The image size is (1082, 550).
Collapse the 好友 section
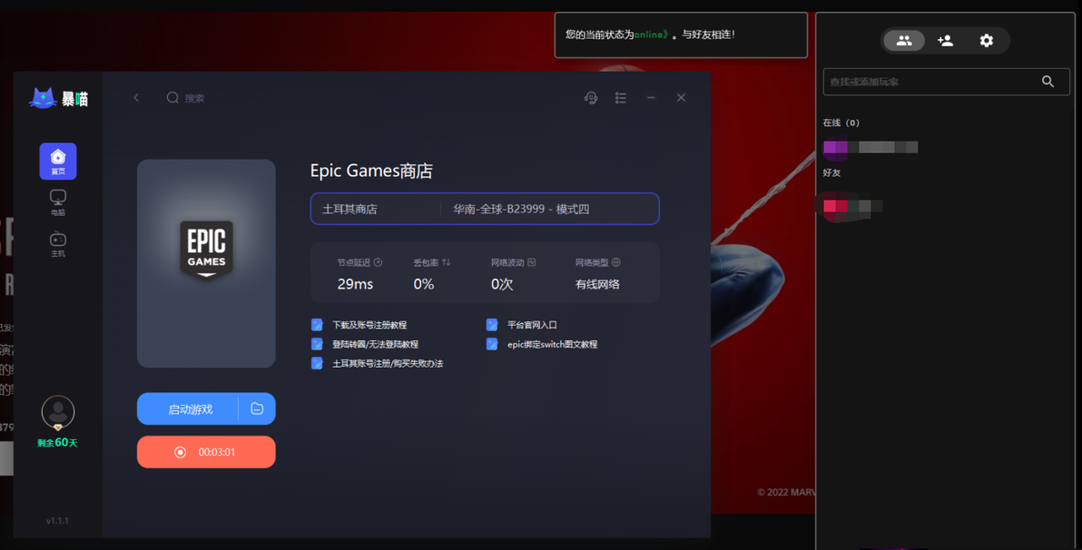pos(831,172)
